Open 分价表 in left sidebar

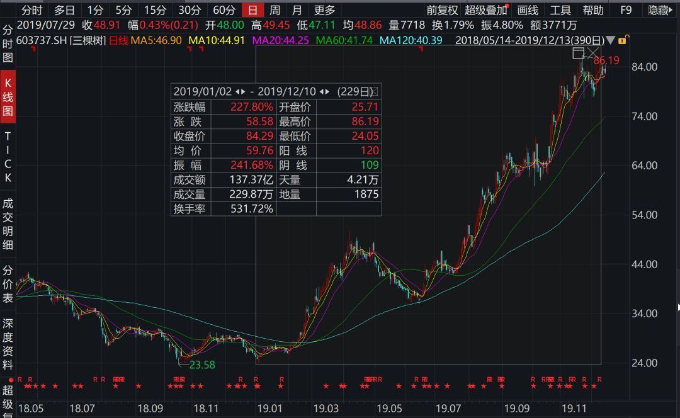click(8, 283)
